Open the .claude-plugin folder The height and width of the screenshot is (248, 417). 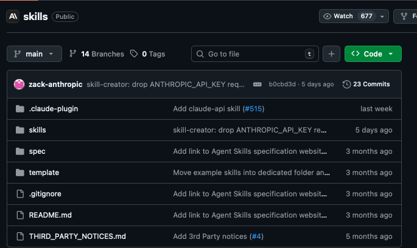point(54,109)
